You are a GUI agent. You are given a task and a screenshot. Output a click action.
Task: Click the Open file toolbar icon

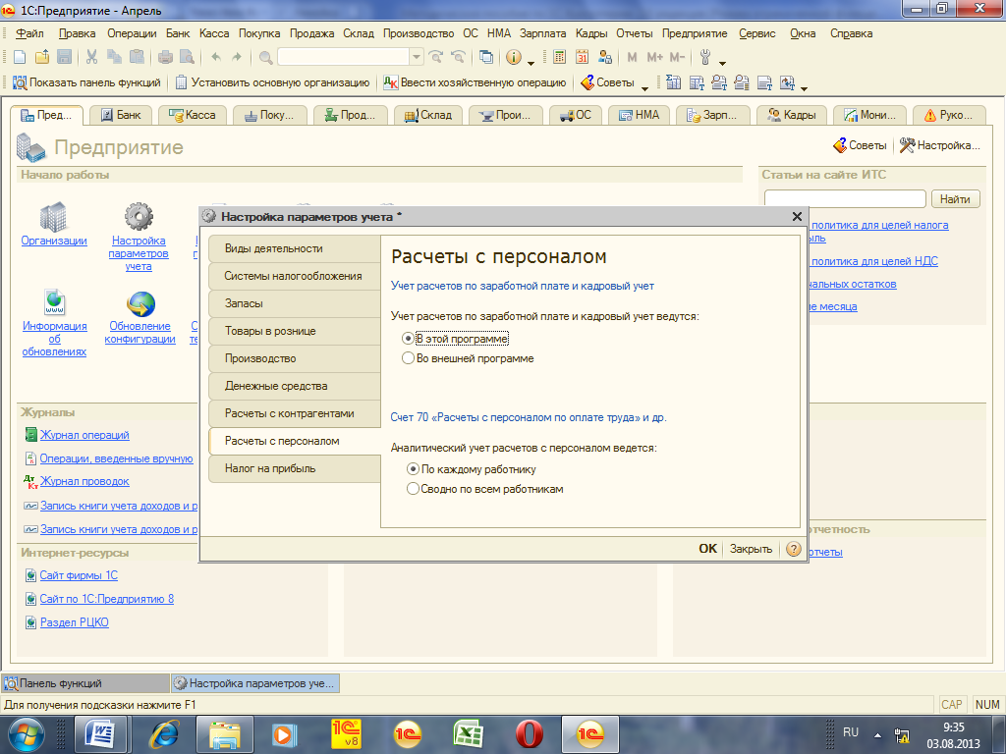tap(42, 58)
